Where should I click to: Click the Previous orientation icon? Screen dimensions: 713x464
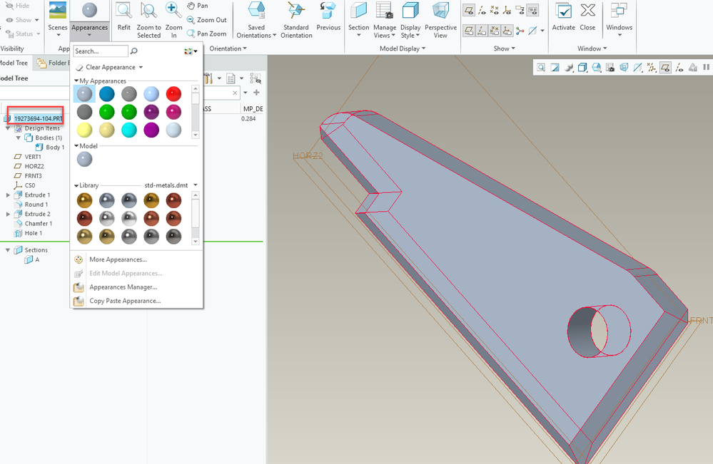pos(328,11)
